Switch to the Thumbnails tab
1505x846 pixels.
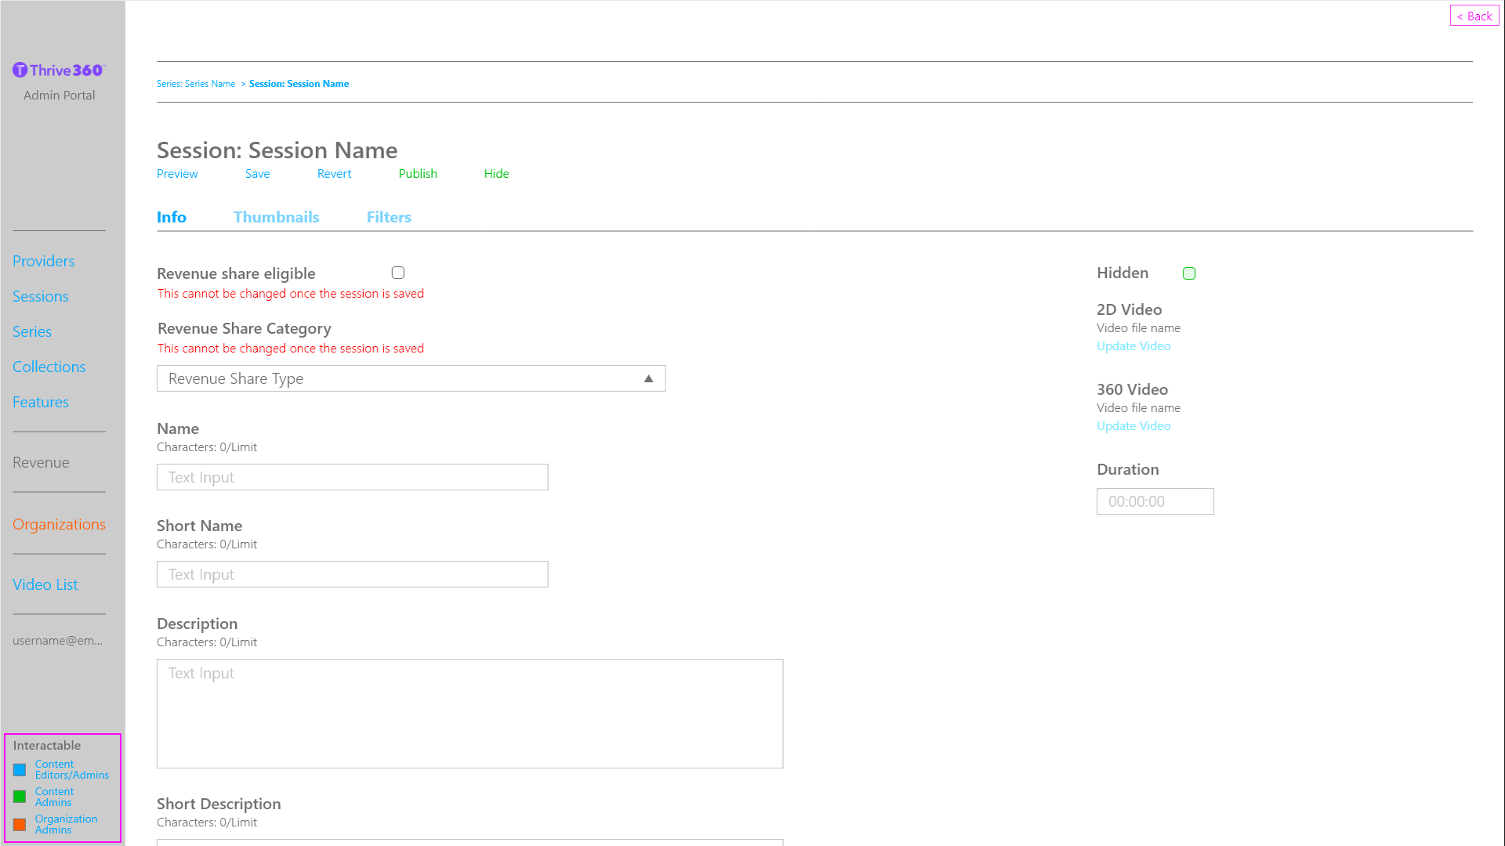click(x=276, y=217)
